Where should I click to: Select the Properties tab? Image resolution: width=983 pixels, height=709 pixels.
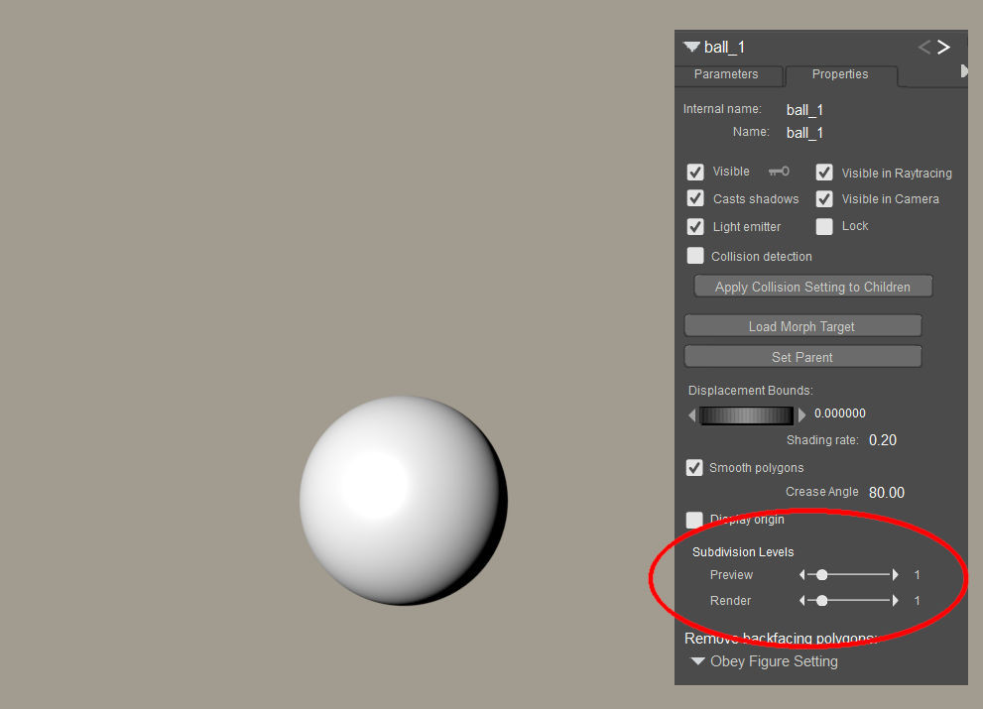[x=840, y=74]
